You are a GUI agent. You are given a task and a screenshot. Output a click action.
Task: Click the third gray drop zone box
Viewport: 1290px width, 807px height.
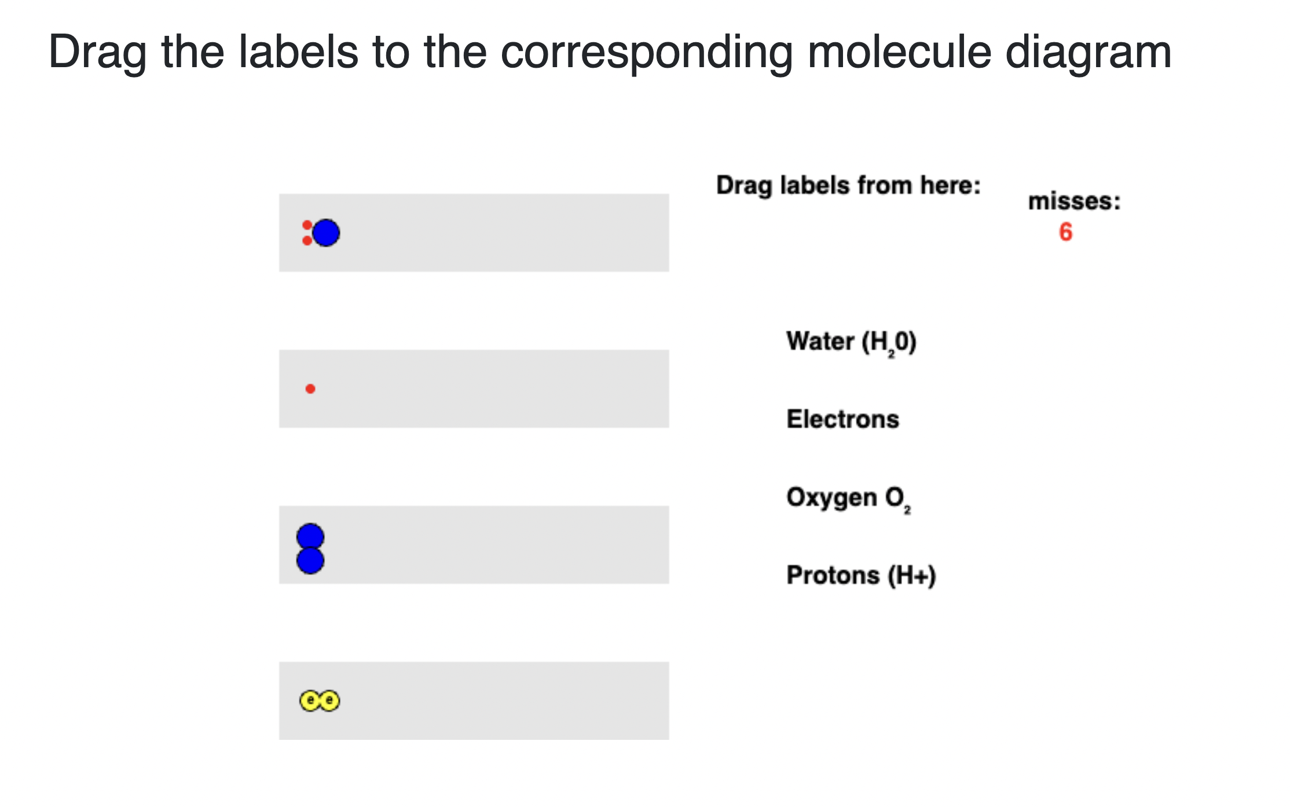click(x=474, y=545)
